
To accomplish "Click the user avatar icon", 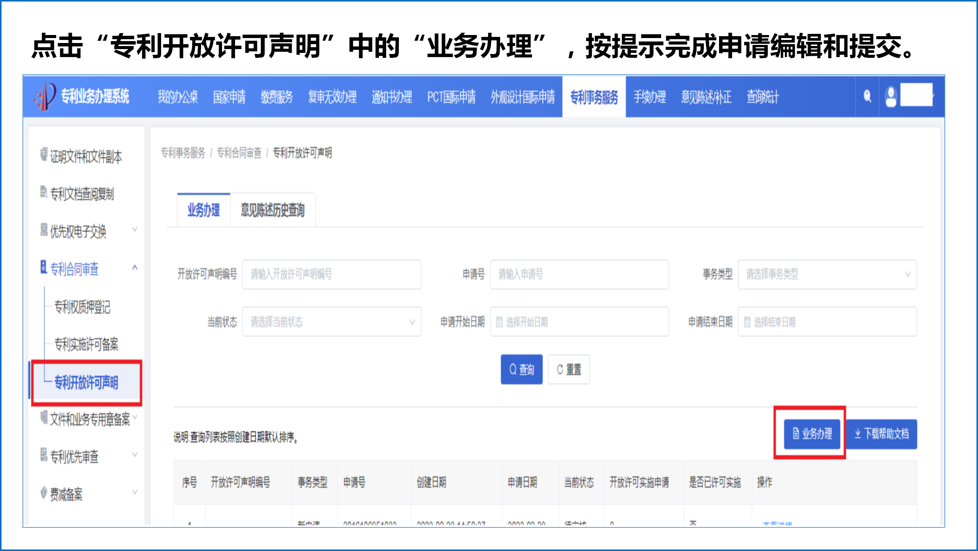I will pyautogui.click(x=891, y=97).
